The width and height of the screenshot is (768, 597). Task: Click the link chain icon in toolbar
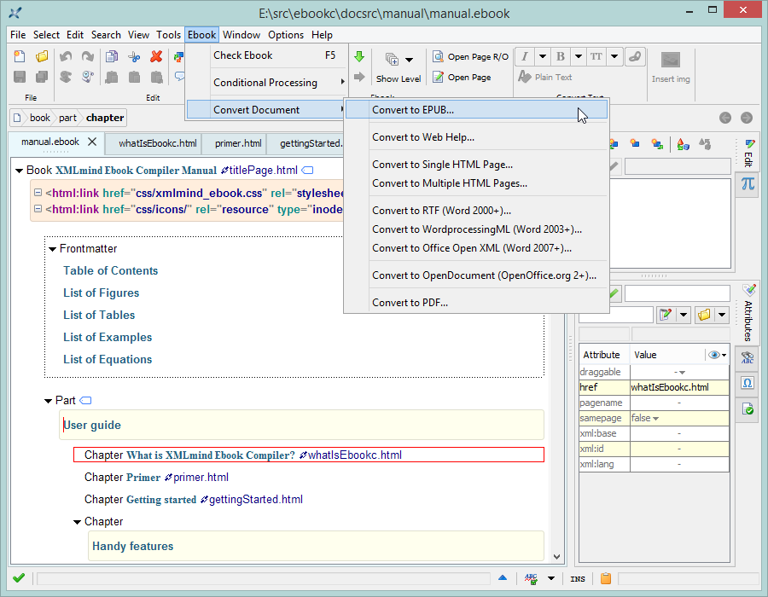635,56
